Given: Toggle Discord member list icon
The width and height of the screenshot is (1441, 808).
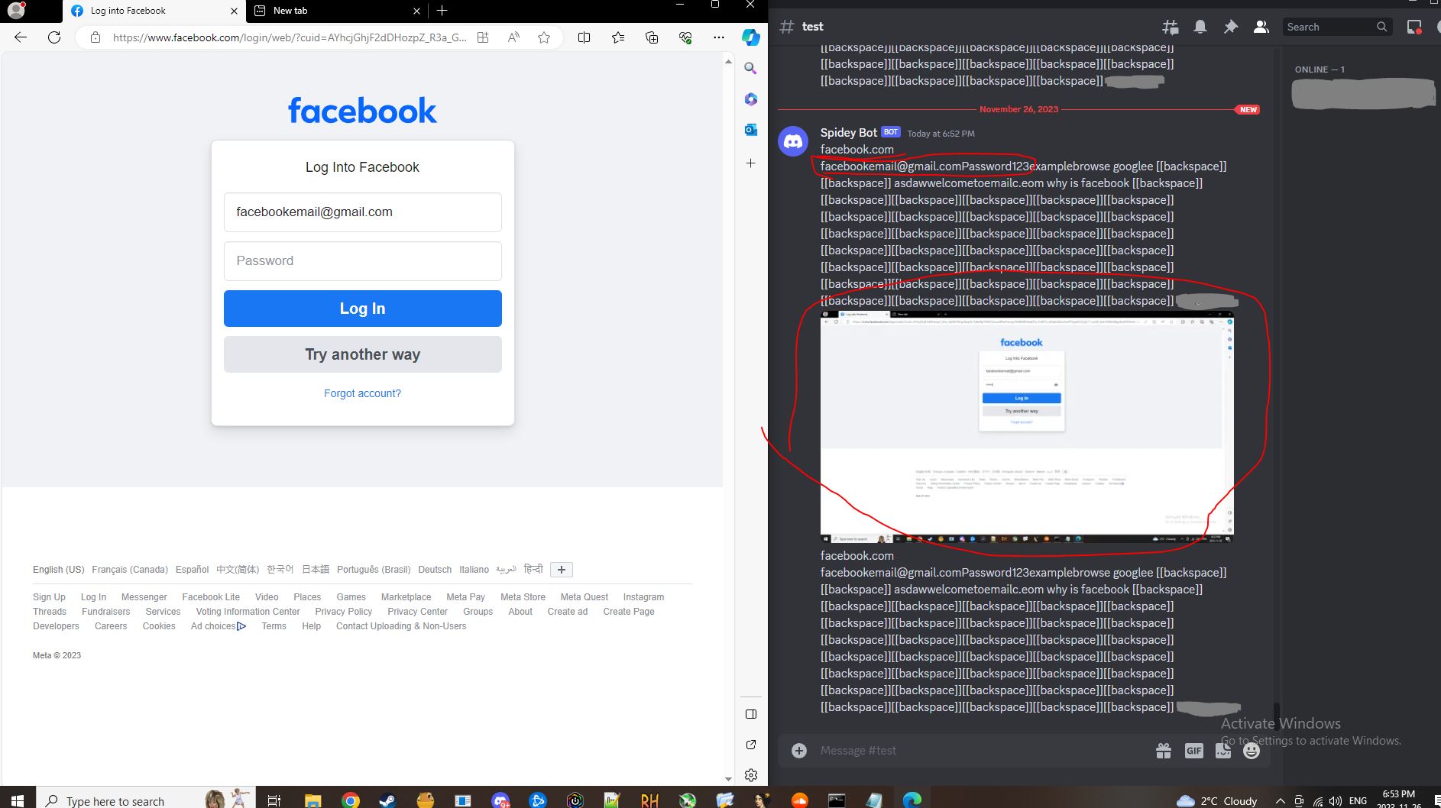Looking at the screenshot, I should pos(1261,27).
